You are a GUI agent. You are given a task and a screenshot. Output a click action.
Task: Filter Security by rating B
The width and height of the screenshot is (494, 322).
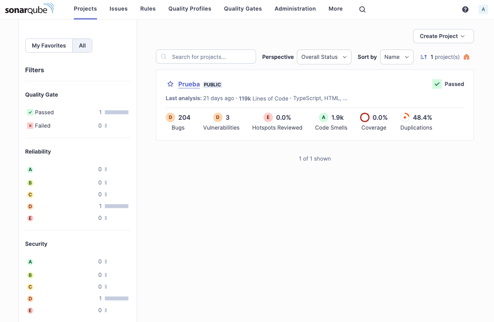78,275
